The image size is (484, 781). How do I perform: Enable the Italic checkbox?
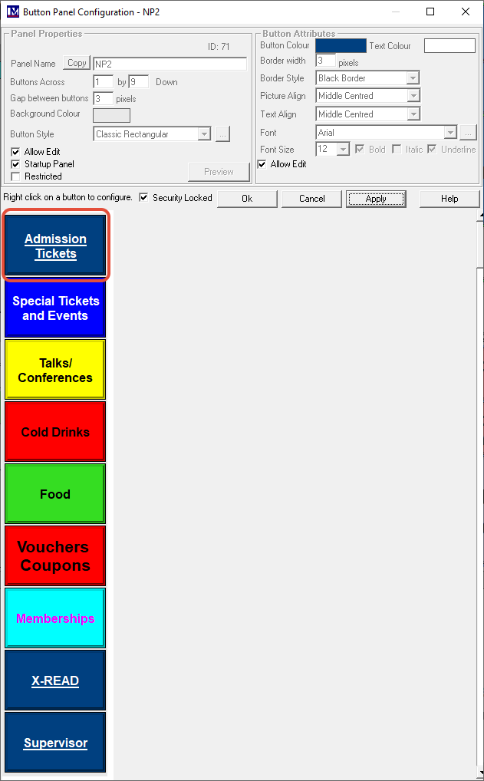[397, 150]
